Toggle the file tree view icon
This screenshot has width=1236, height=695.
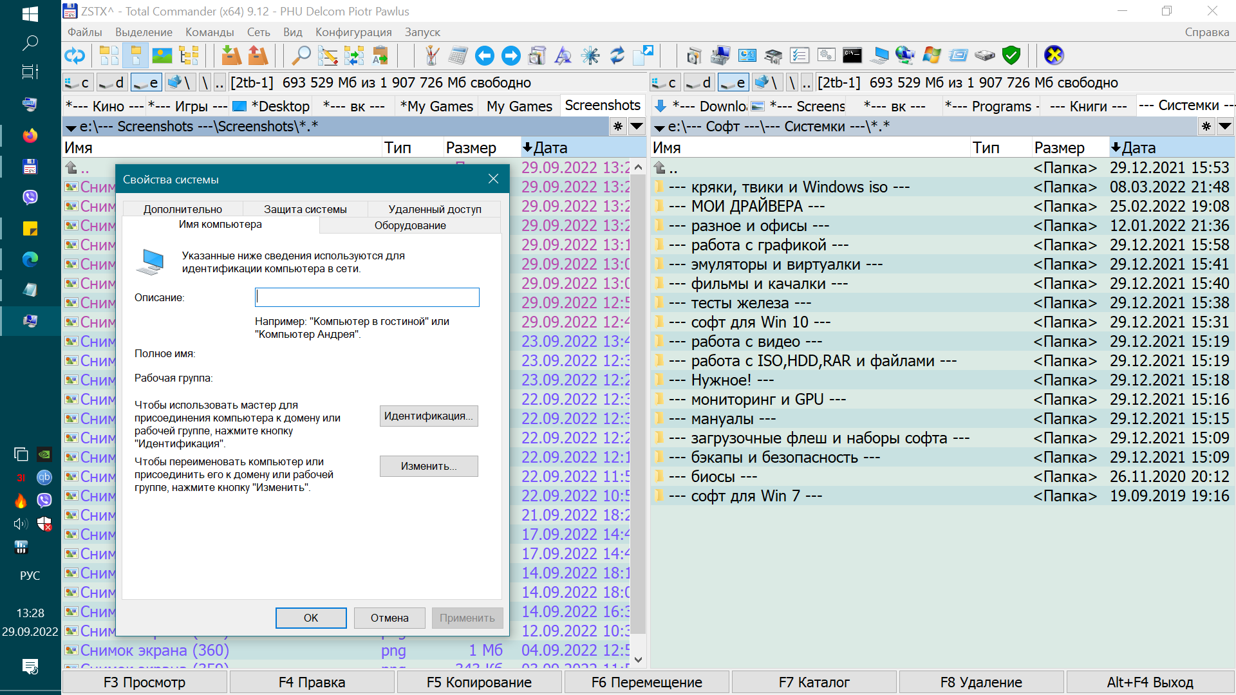189,56
